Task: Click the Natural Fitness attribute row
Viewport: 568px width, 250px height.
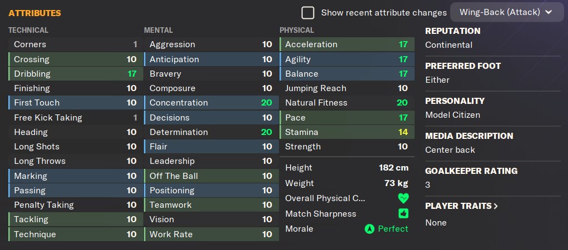Action: (x=347, y=103)
